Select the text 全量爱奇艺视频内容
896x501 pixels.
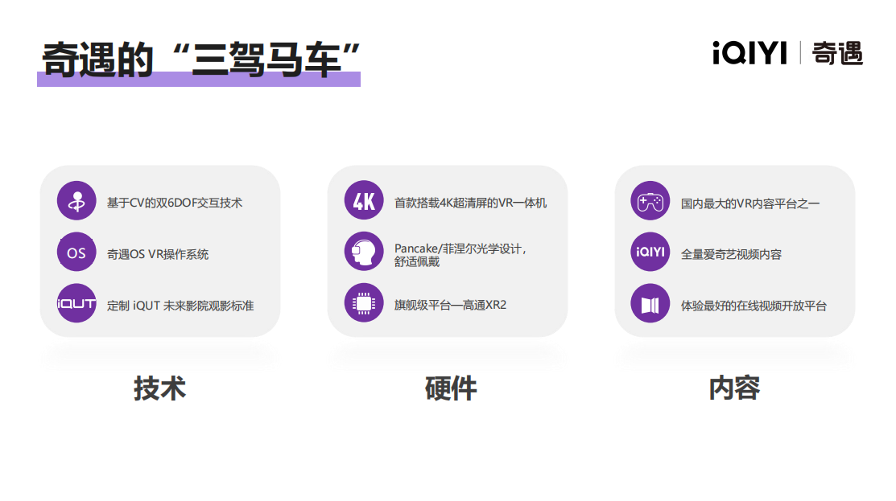(731, 254)
